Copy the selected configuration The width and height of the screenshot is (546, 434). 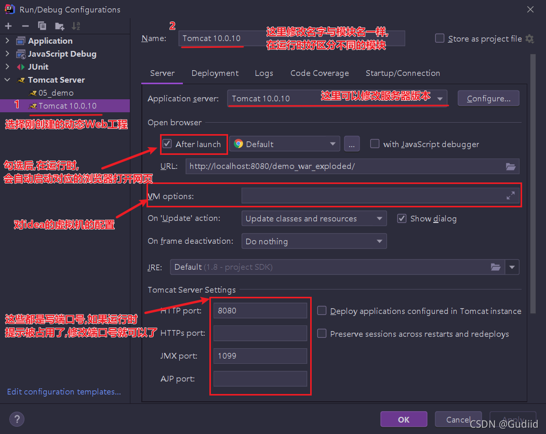[x=42, y=26]
